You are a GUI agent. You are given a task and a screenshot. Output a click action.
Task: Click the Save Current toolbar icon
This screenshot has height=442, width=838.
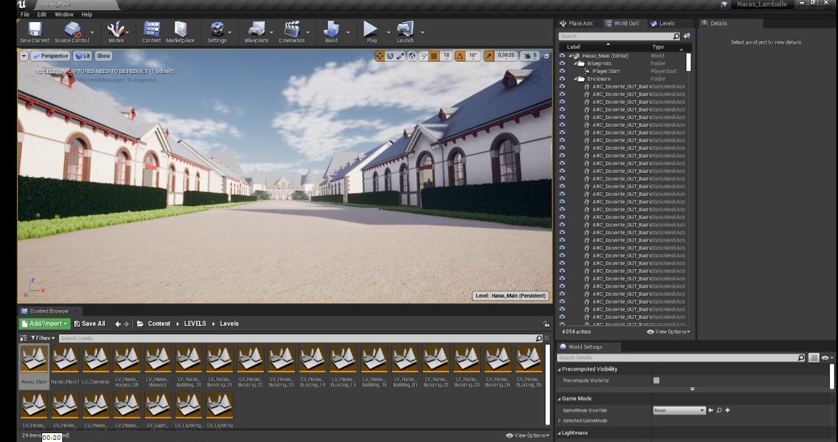(x=34, y=30)
